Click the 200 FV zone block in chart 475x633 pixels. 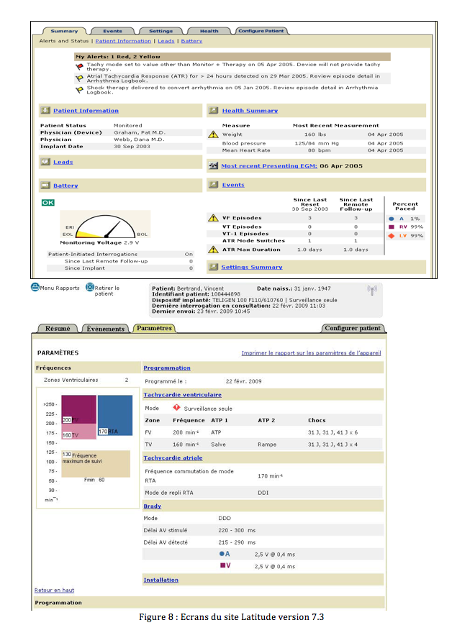[x=78, y=409]
